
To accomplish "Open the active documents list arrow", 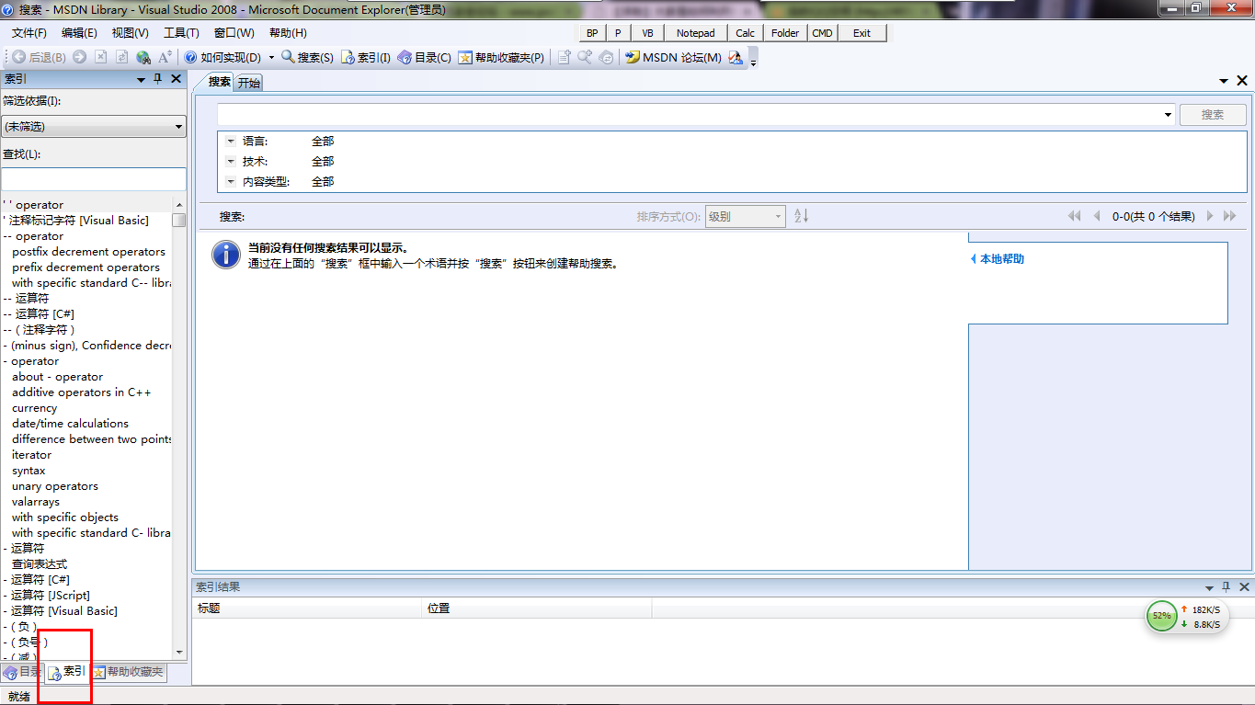I will pos(1225,82).
